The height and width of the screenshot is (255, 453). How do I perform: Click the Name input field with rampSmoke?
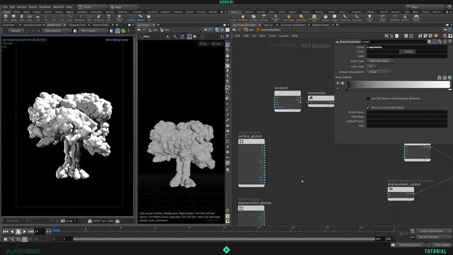[407, 47]
